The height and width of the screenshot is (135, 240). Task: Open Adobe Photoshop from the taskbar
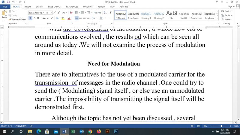(116, 131)
